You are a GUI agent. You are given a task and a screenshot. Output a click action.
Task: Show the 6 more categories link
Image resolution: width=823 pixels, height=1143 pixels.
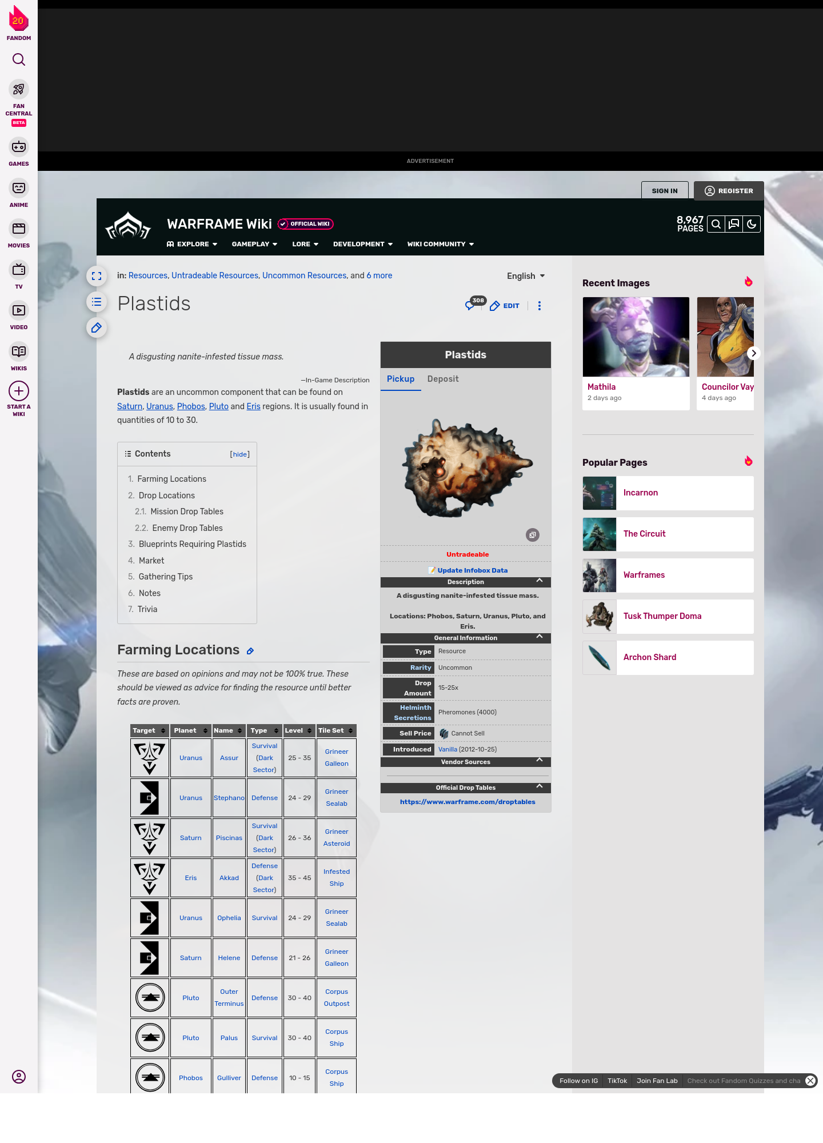click(379, 275)
